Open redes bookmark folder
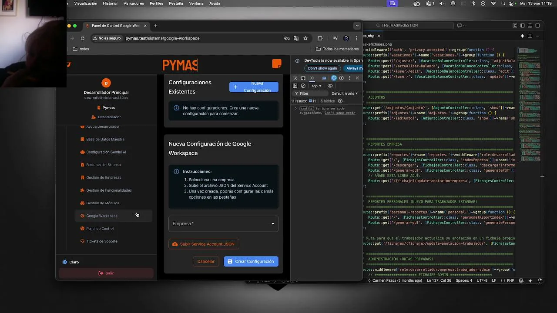Image resolution: width=557 pixels, height=313 pixels. pos(81,49)
